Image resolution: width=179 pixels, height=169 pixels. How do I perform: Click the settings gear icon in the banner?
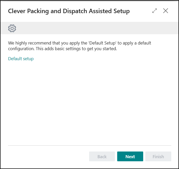pos(12,28)
